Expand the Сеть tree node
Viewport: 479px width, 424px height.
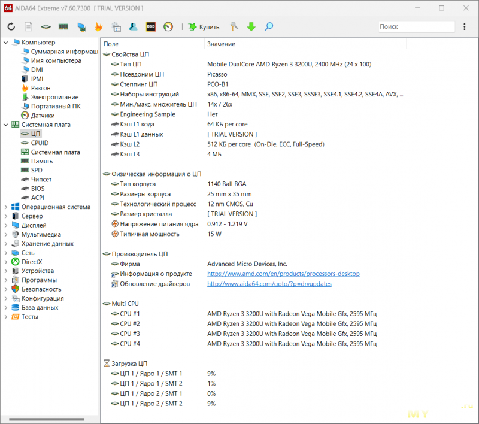click(6, 253)
